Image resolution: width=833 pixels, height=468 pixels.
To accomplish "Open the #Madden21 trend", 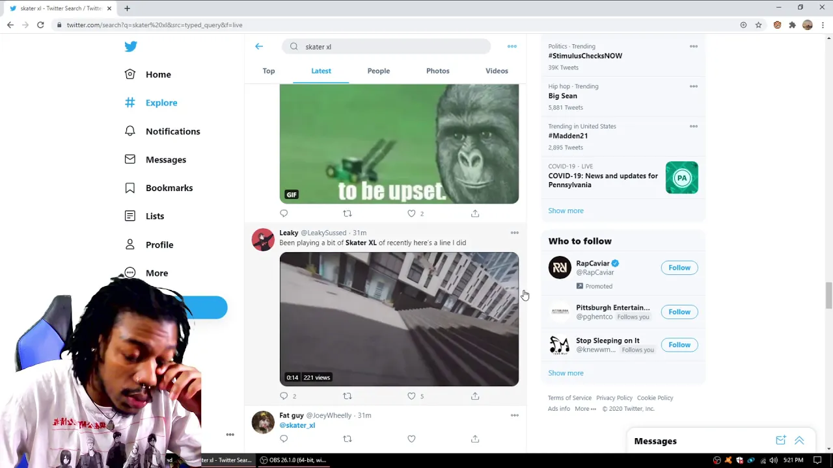I will 568,136.
